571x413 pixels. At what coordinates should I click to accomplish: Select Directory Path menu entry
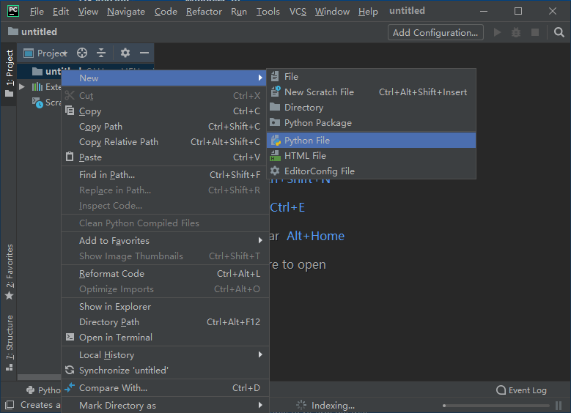[x=166, y=321]
